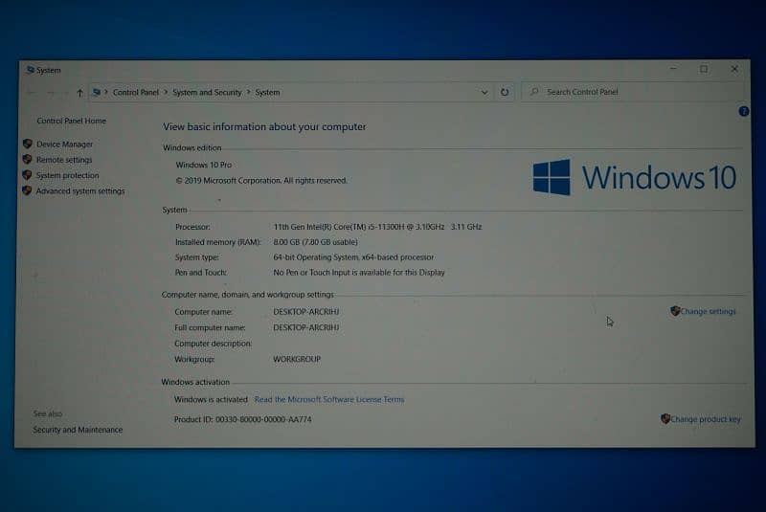
Task: Click the processor value i5-11300H
Action: (377, 227)
